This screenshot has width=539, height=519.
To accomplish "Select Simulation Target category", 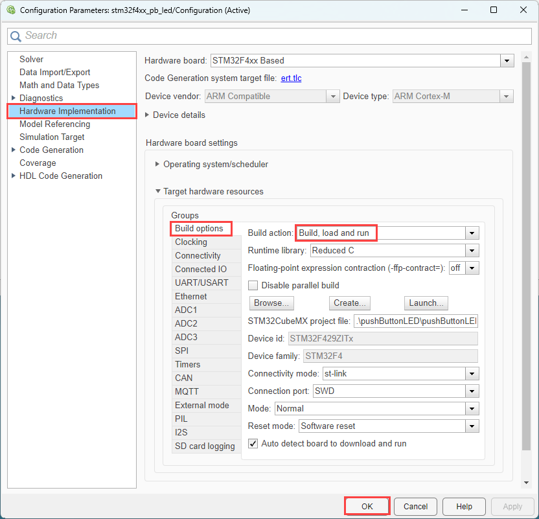I will click(x=52, y=137).
